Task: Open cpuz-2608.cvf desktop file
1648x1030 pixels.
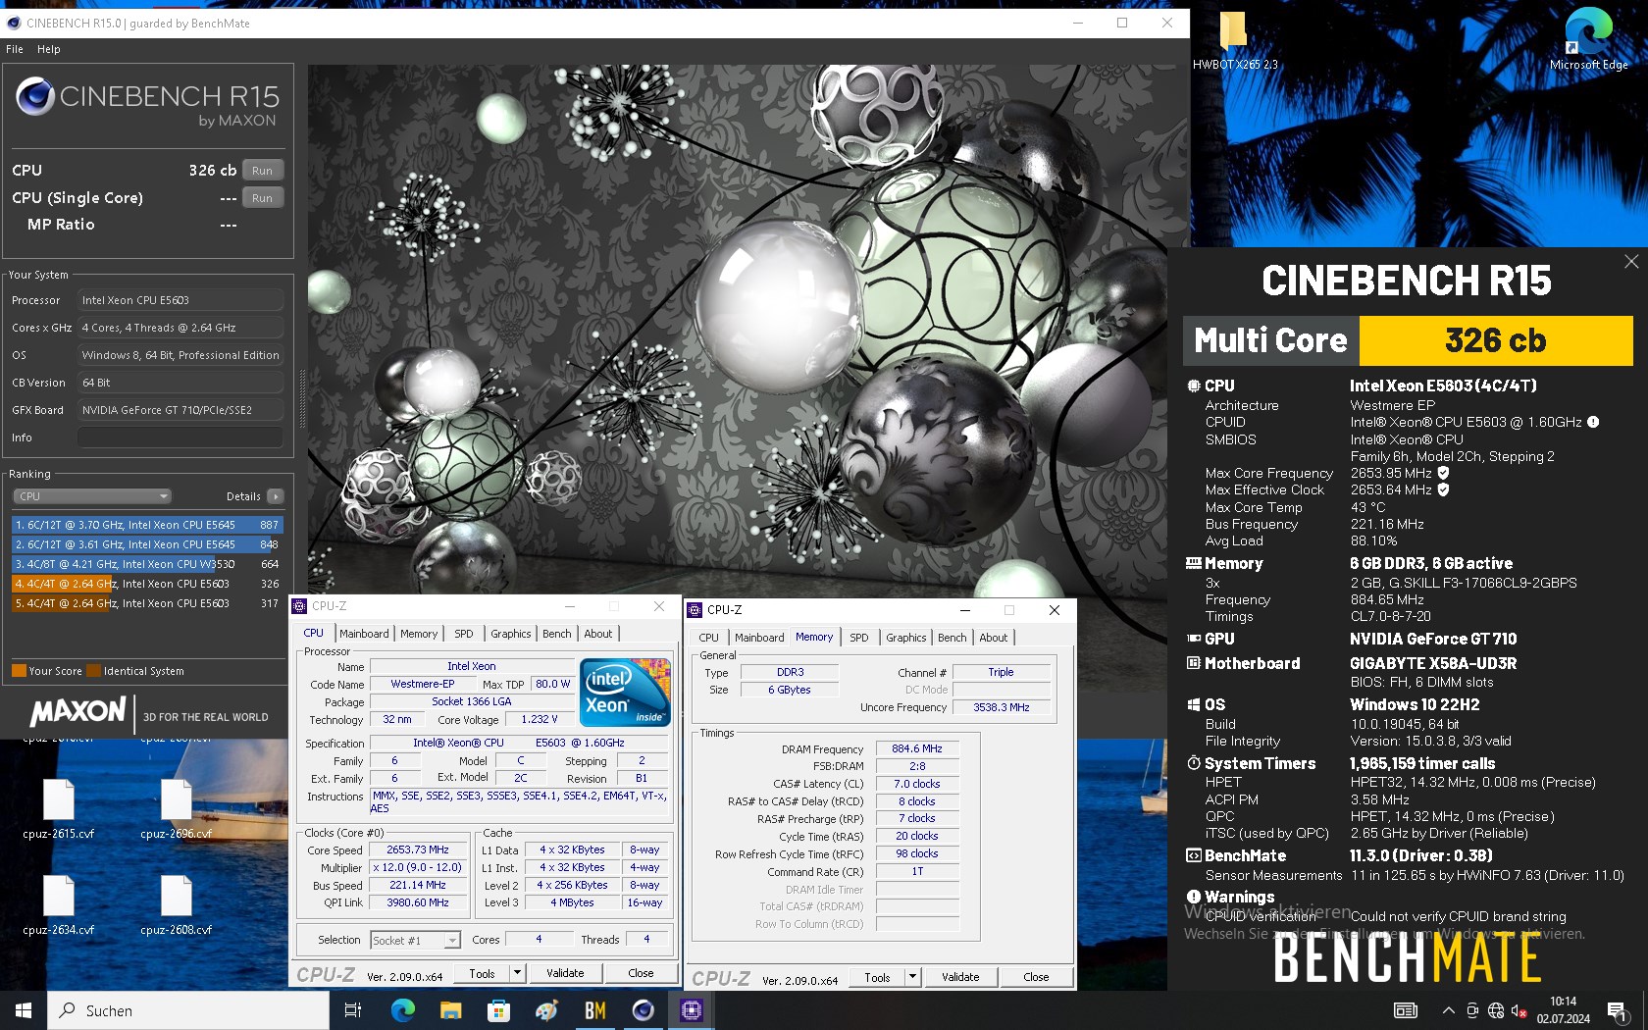Action: [177, 904]
